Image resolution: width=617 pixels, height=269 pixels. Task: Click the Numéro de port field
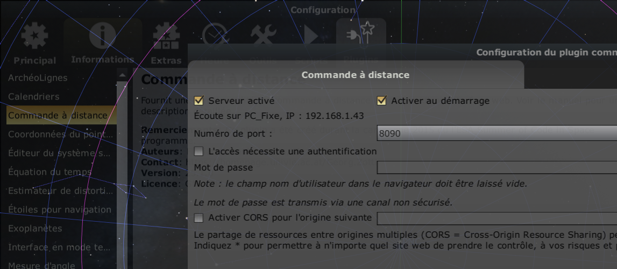coord(497,133)
